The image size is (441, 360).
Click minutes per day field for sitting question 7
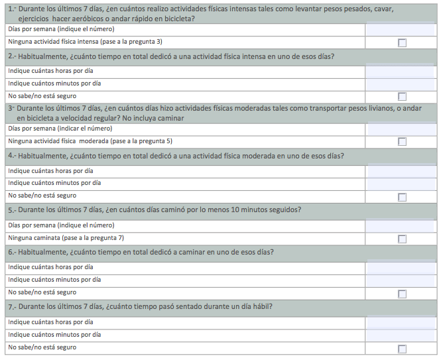pos(401,335)
